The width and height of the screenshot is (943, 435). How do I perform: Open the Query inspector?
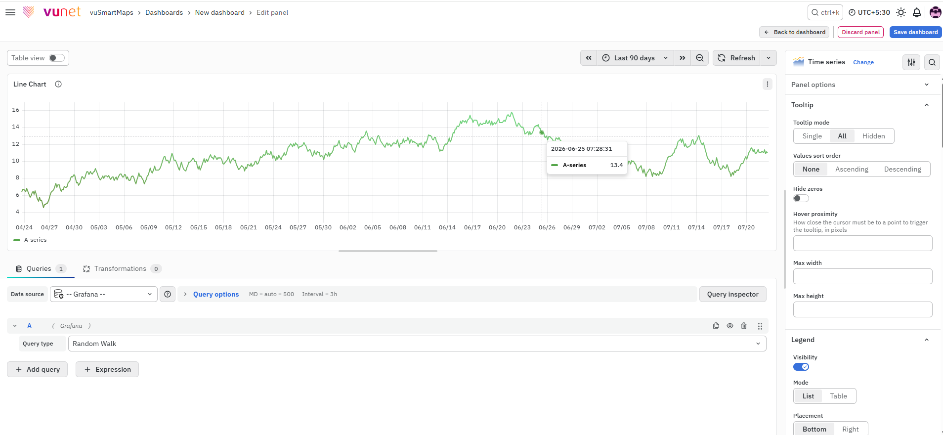pos(732,294)
